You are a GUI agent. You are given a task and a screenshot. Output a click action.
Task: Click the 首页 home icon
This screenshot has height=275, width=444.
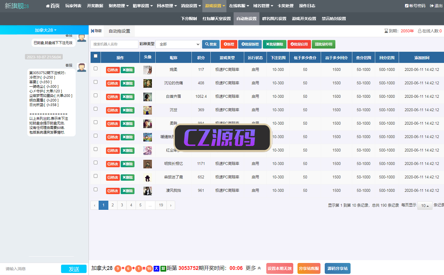tap(48, 6)
